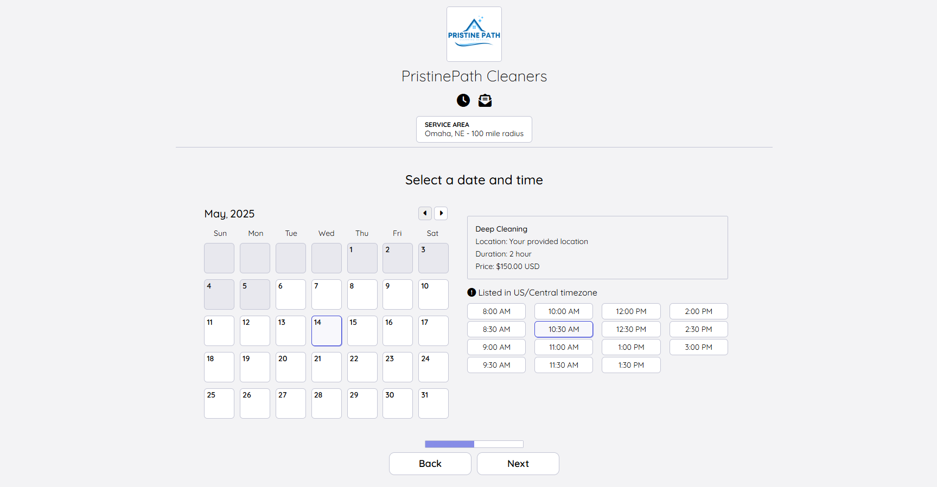Select May 19 on the calendar
The width and height of the screenshot is (937, 487).
pyautogui.click(x=255, y=367)
